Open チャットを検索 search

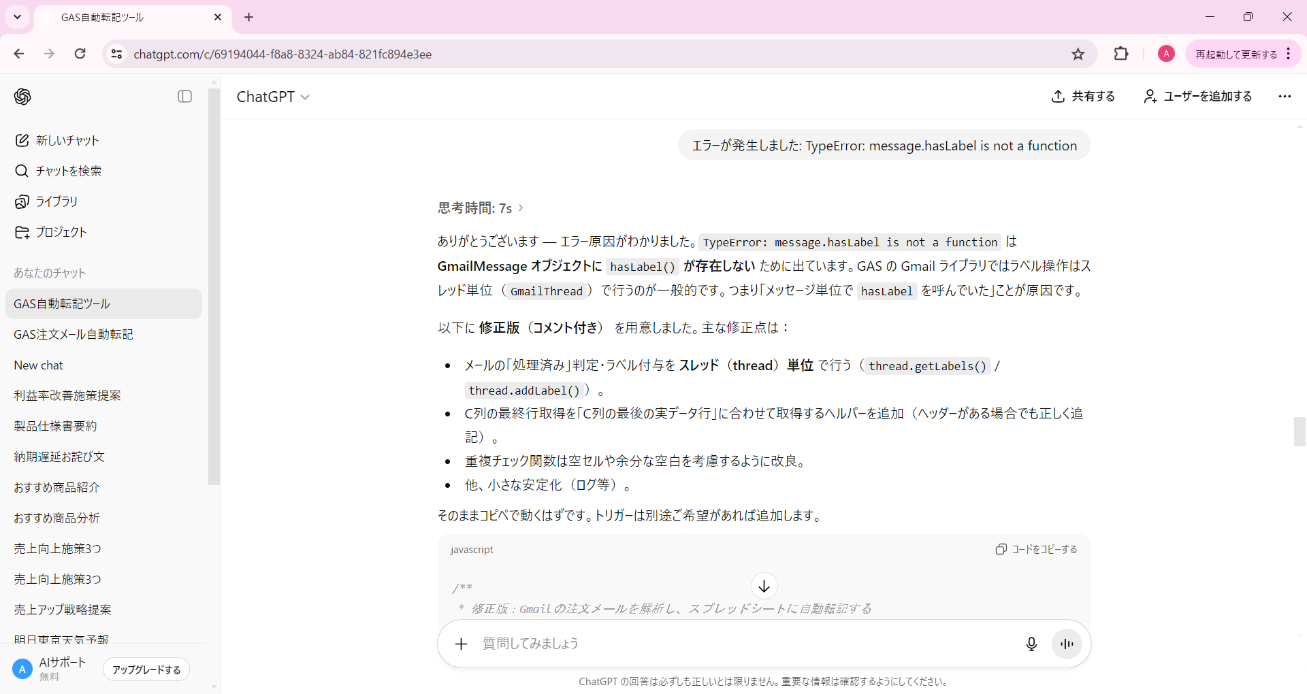coord(67,171)
